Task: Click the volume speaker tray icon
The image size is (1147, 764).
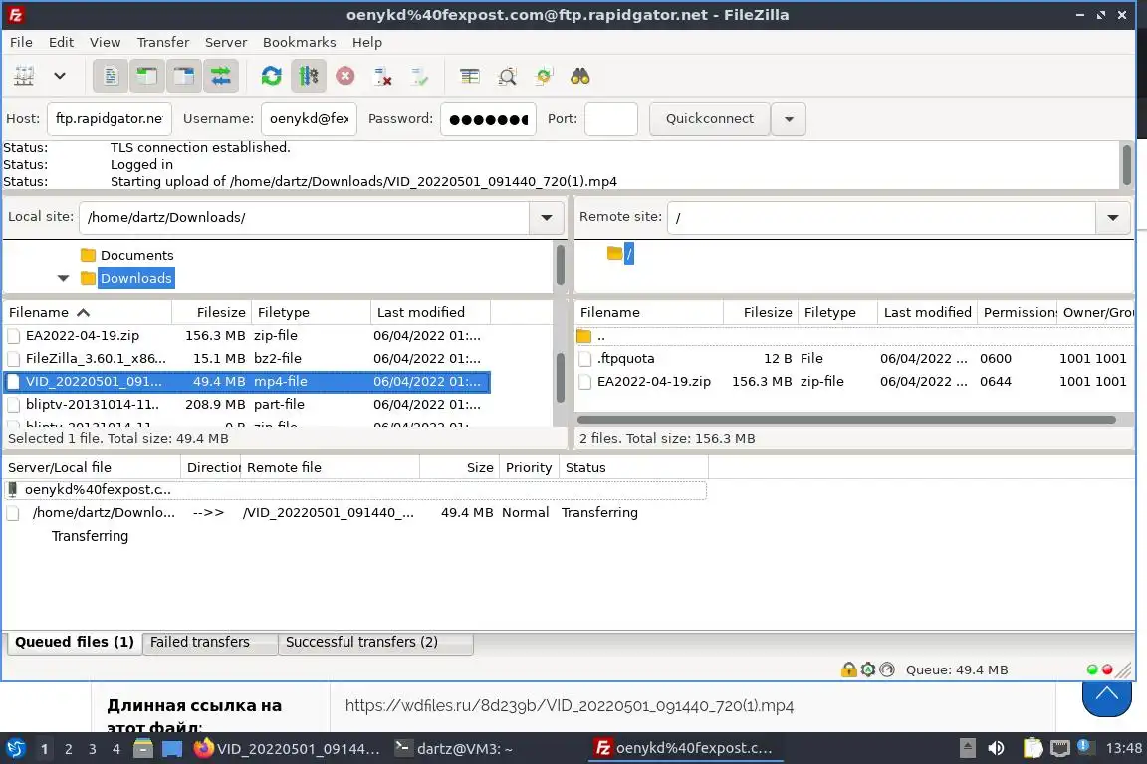Action: [x=996, y=748]
